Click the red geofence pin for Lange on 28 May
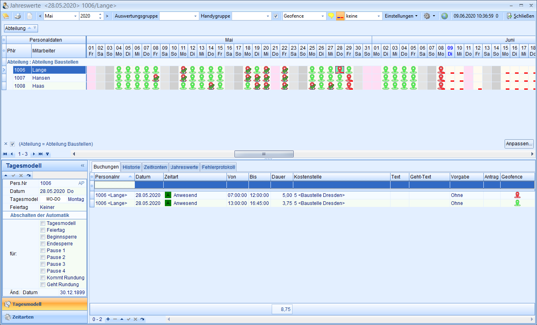 pos(340,70)
